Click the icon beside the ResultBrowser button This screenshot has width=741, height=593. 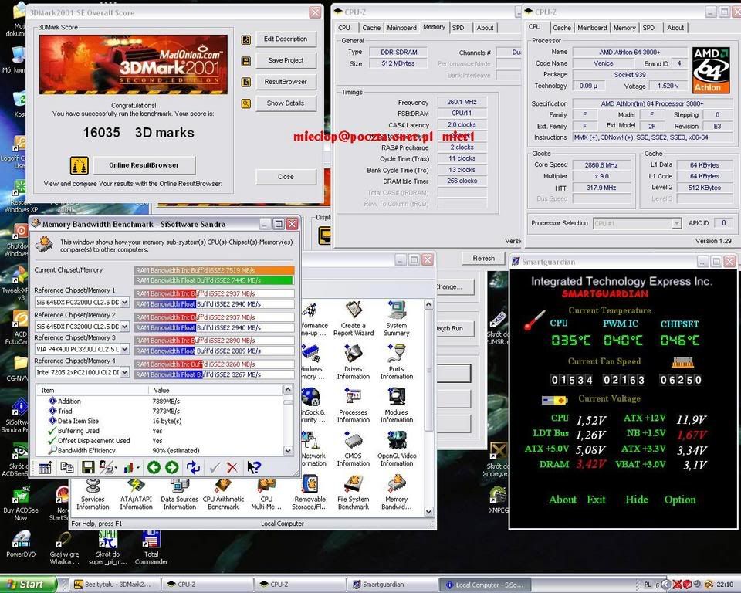coord(246,83)
